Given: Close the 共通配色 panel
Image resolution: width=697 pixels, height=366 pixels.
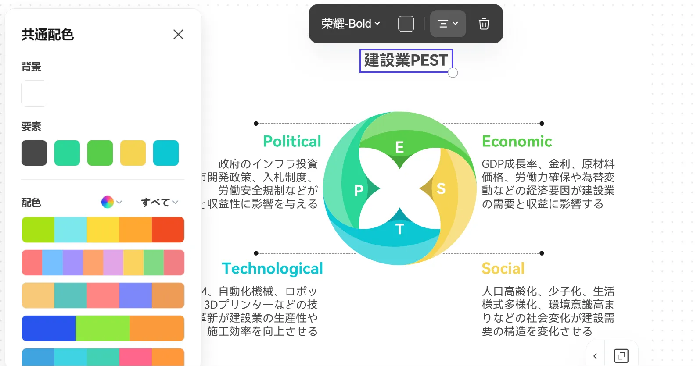Looking at the screenshot, I should (178, 34).
